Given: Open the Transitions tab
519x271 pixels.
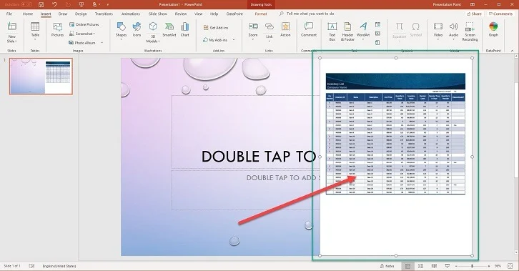Looking at the screenshot, I should coord(104,14).
